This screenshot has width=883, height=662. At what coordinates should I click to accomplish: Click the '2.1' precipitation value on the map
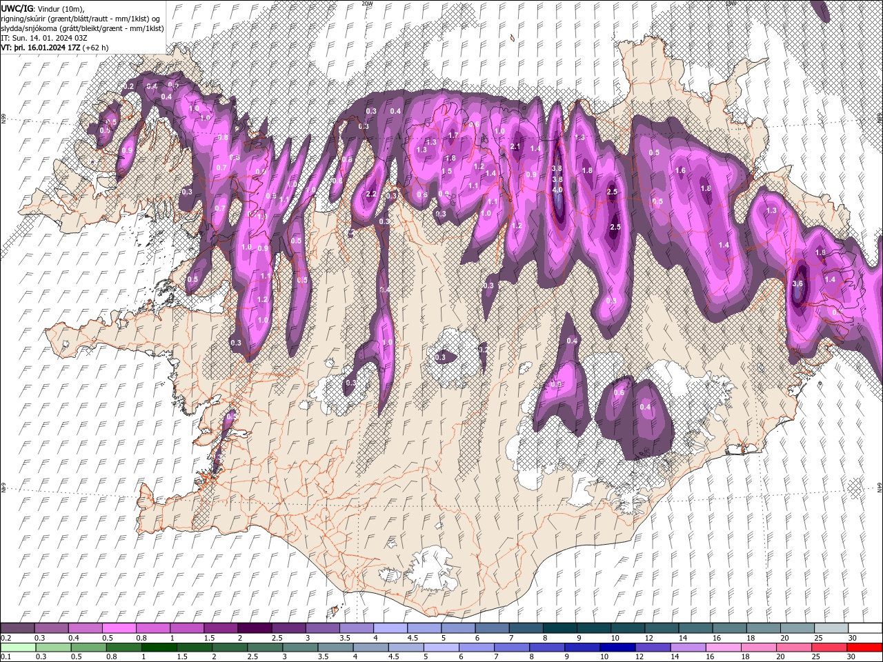(515, 146)
